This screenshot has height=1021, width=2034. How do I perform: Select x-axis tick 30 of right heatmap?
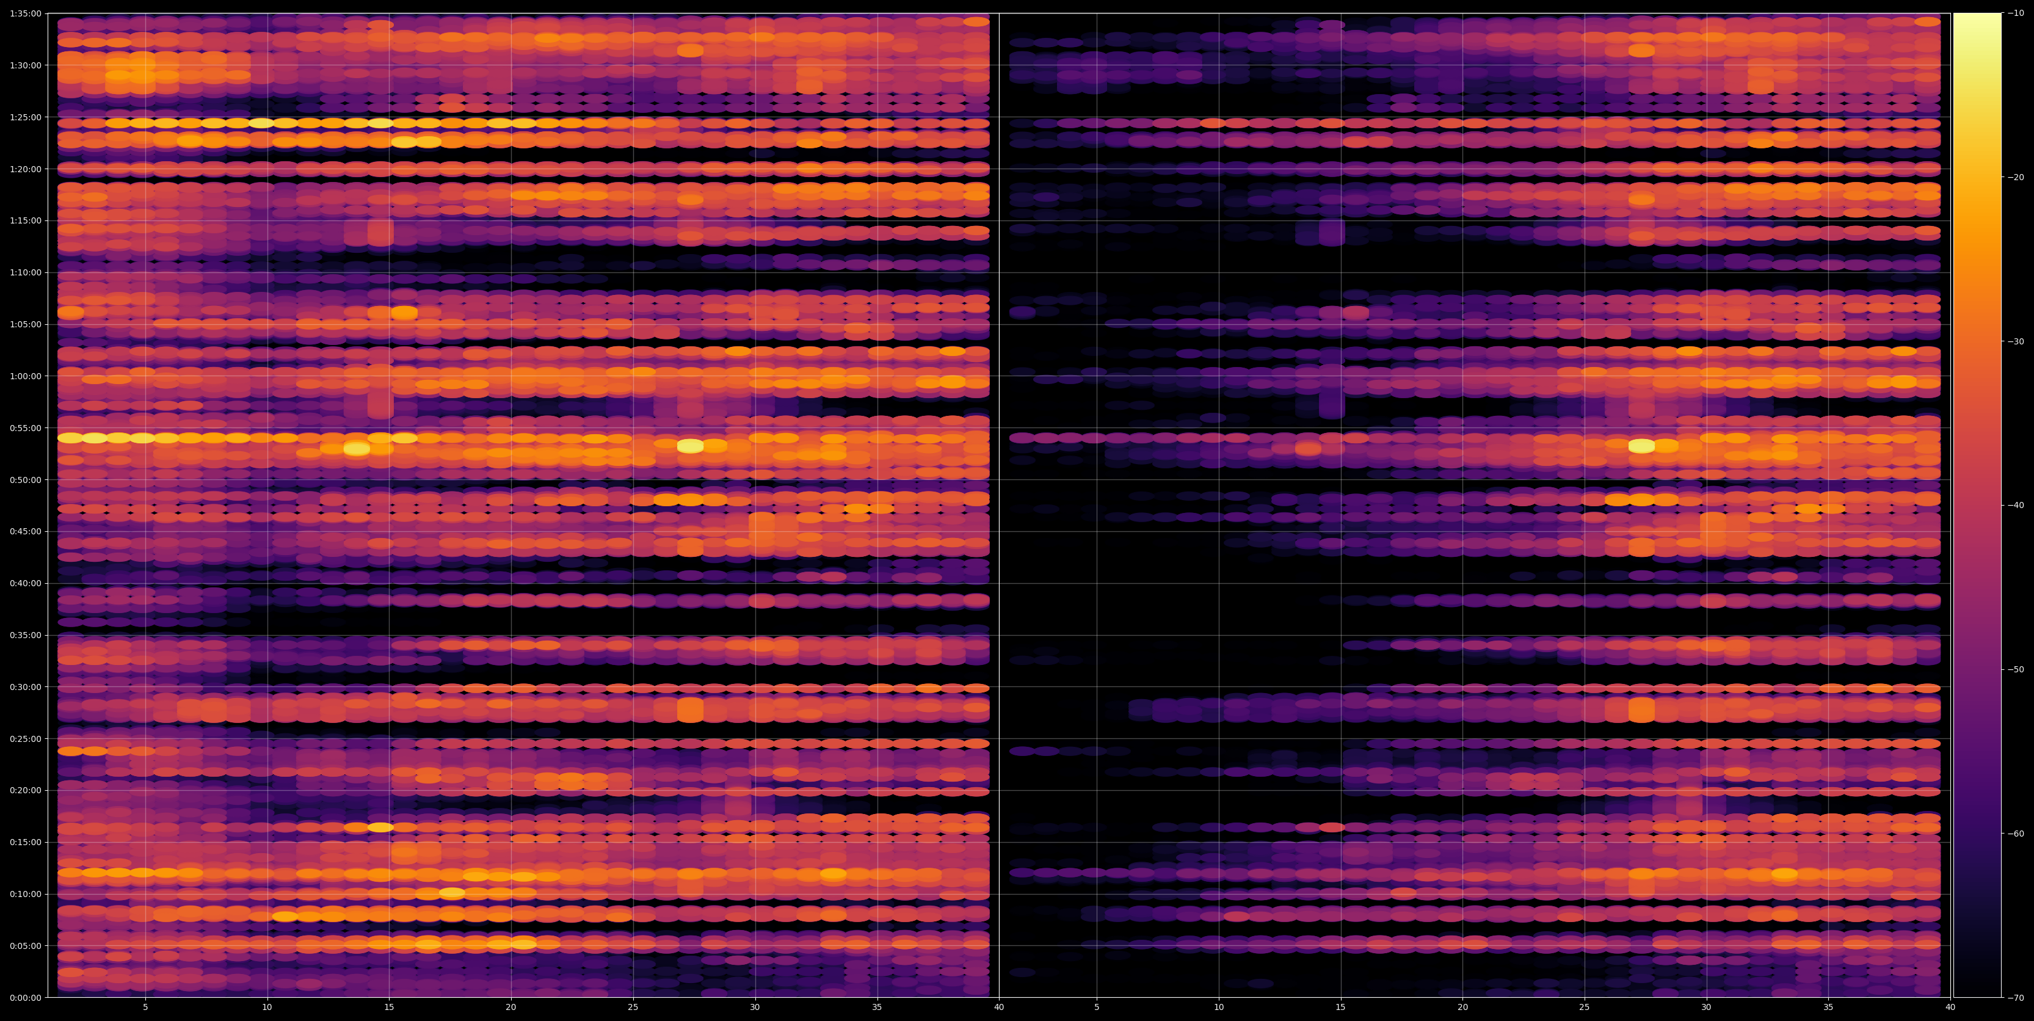point(1706,1007)
